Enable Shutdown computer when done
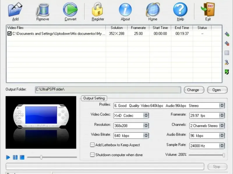Screen dimensions: 233x174 (x=92, y=155)
